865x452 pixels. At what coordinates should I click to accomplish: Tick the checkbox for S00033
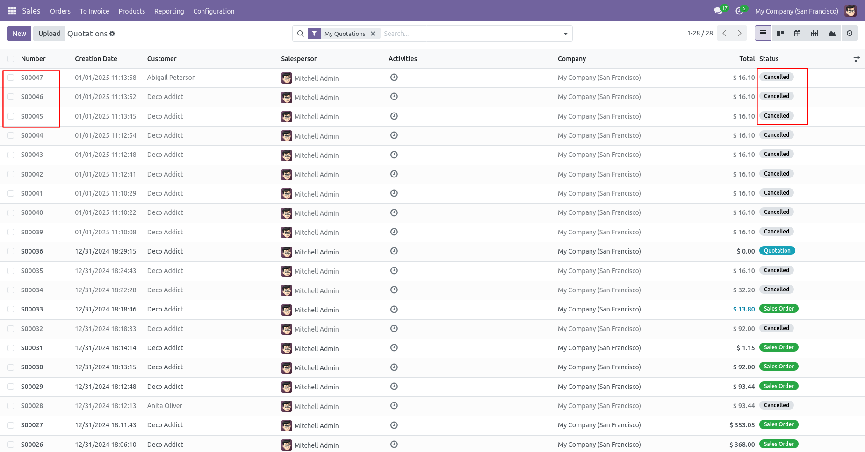11,309
